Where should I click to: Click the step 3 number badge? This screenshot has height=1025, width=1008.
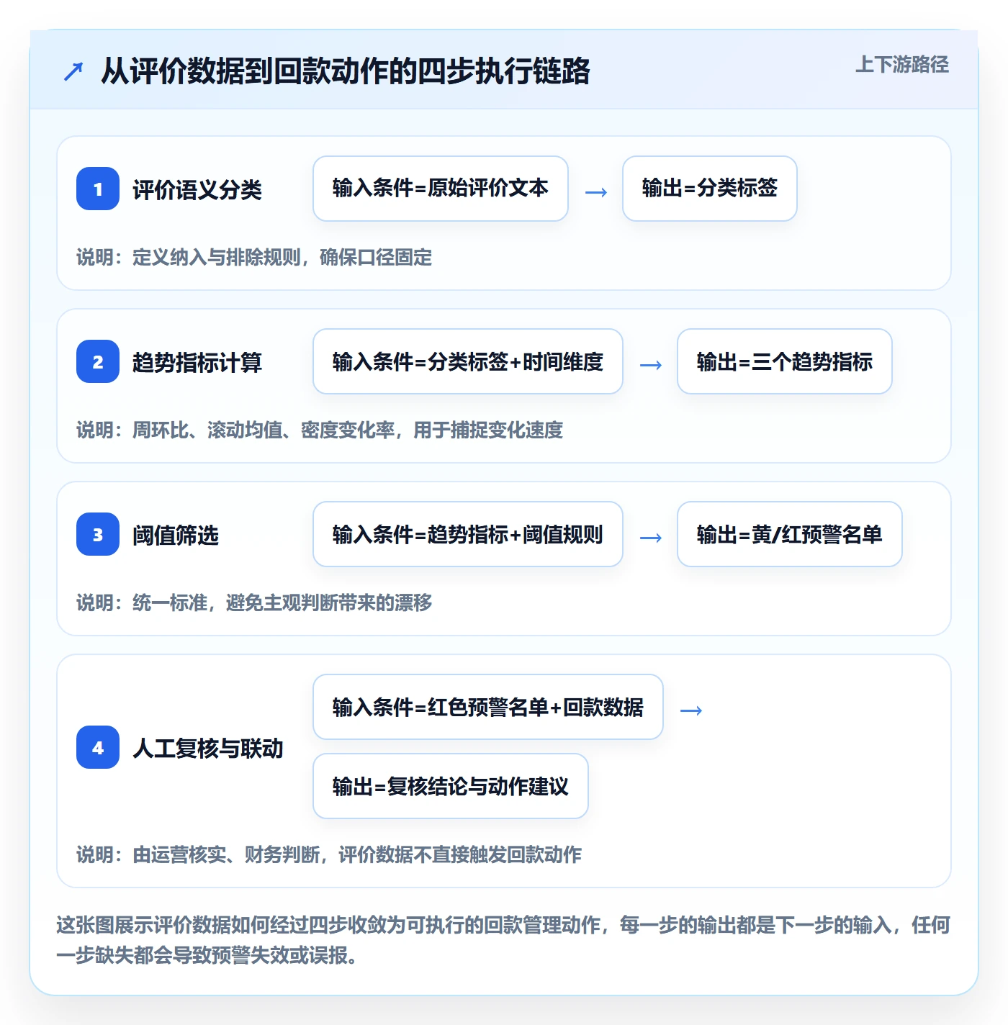(98, 534)
